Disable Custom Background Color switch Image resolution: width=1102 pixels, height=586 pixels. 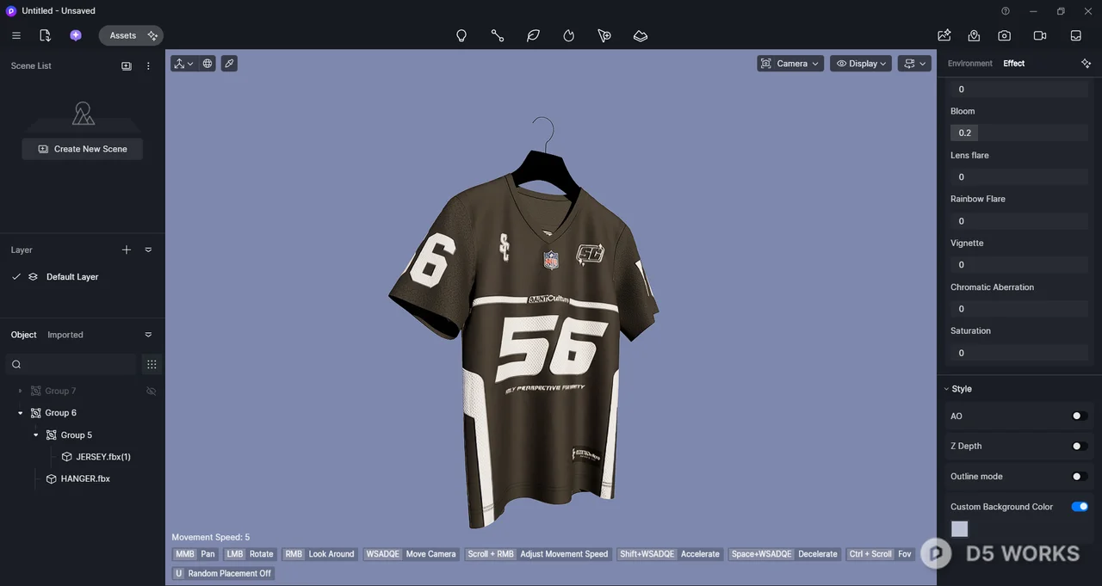click(x=1080, y=507)
